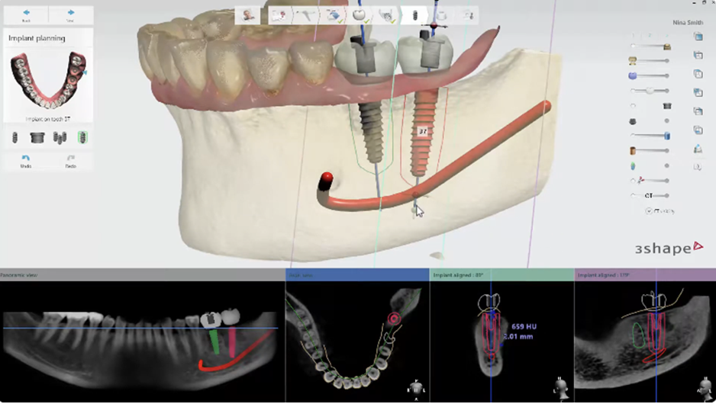
Task: Toggle the CT visibility checkbox
Action: [x=648, y=210]
